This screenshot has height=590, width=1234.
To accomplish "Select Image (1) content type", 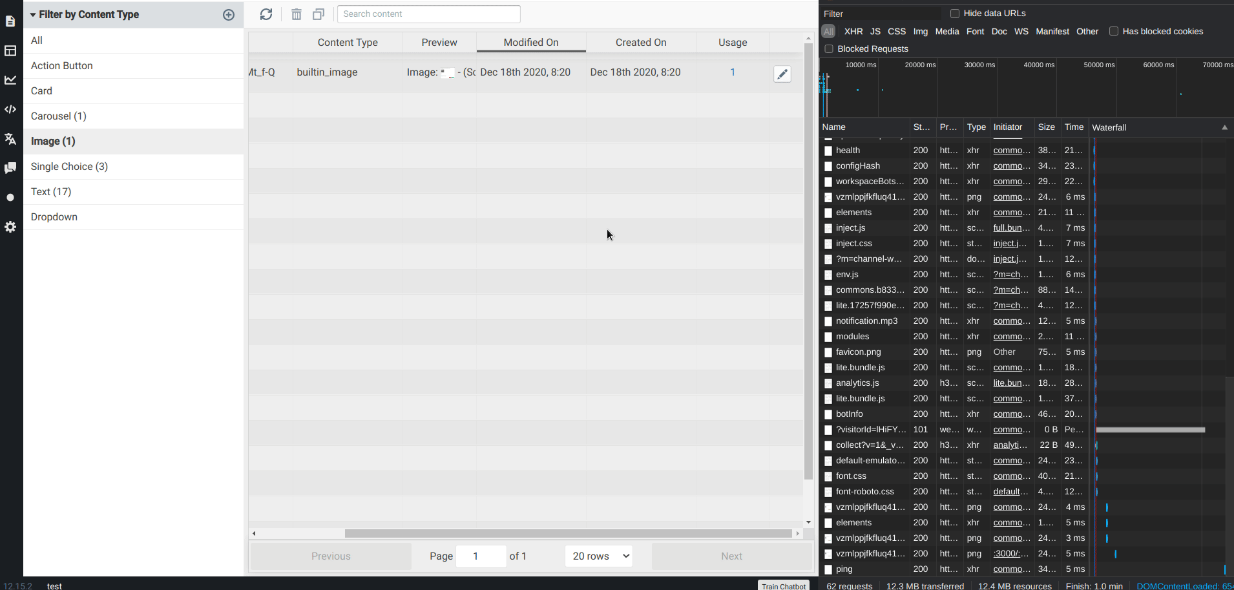I will (134, 142).
